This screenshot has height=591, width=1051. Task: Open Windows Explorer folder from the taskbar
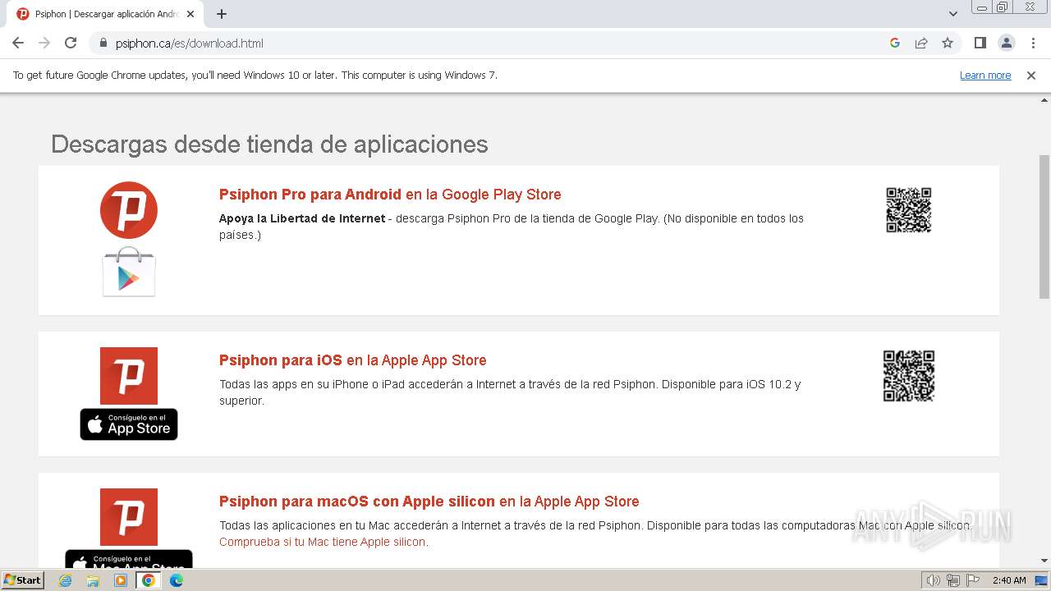point(93,580)
